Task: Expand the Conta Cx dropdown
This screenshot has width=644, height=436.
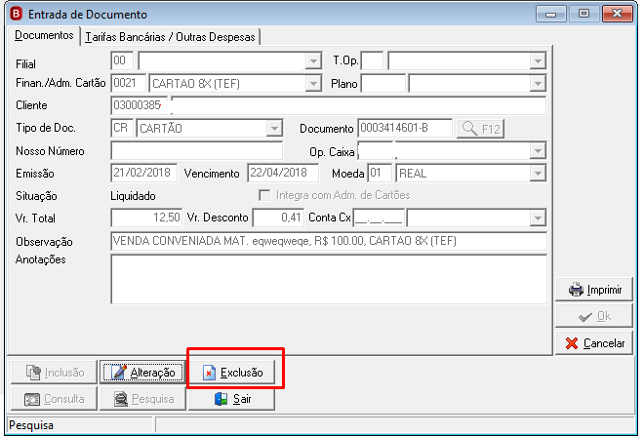Action: [x=538, y=218]
